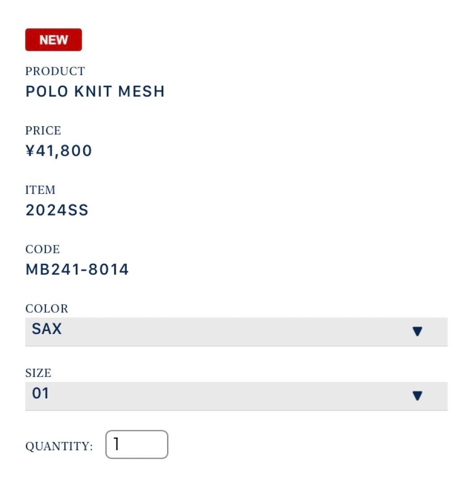Click the CODE heading label
The width and height of the screenshot is (473, 483).
42,250
